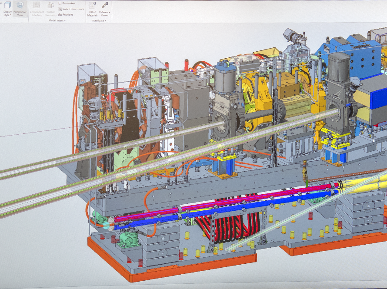Launch the Reference Viewer
This screenshot has width=387, height=289.
(x=104, y=5)
